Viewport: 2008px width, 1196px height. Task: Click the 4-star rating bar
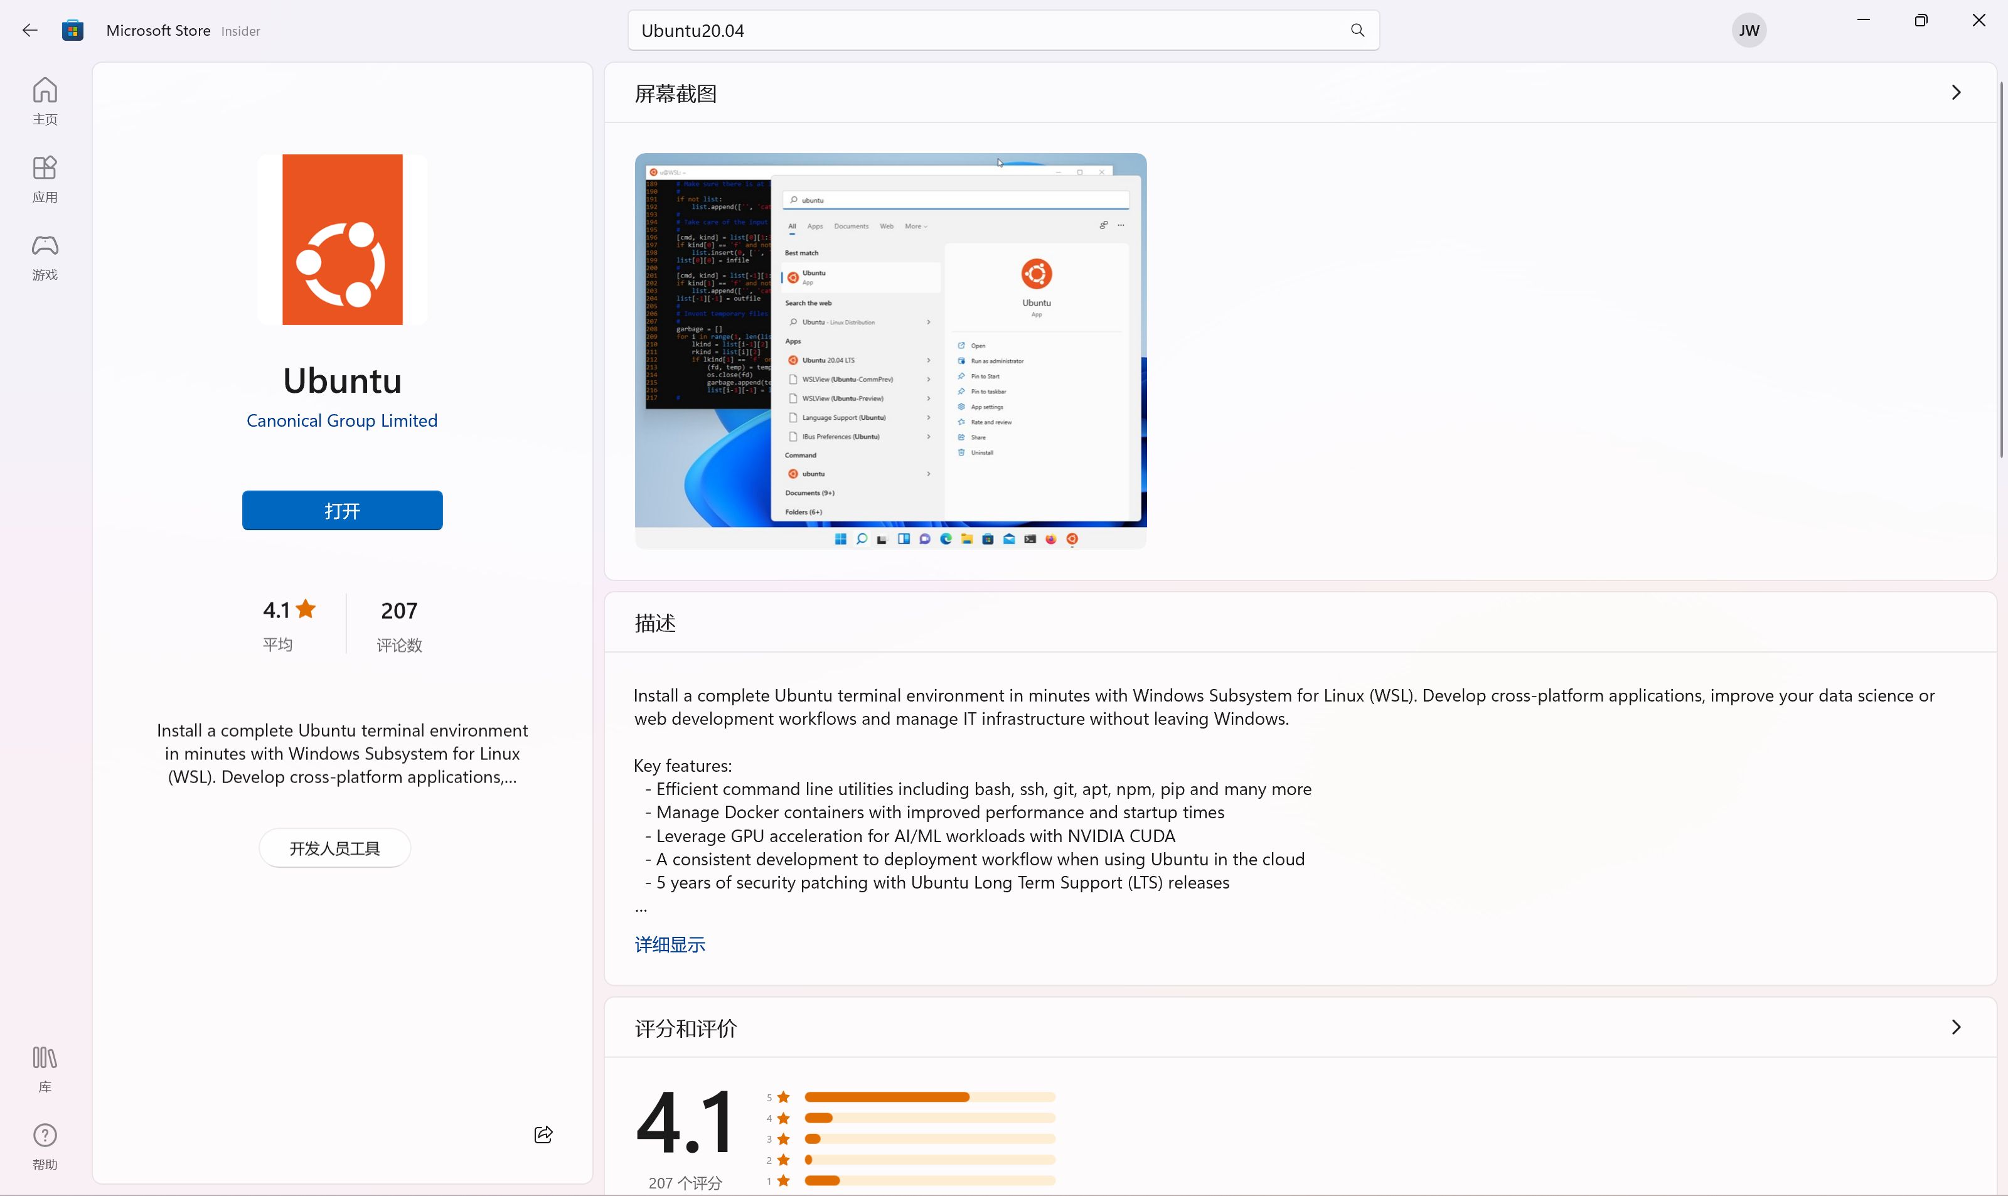[x=930, y=1118]
